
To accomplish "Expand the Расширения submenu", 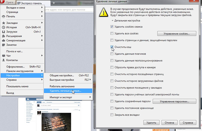I will coord(23,36).
